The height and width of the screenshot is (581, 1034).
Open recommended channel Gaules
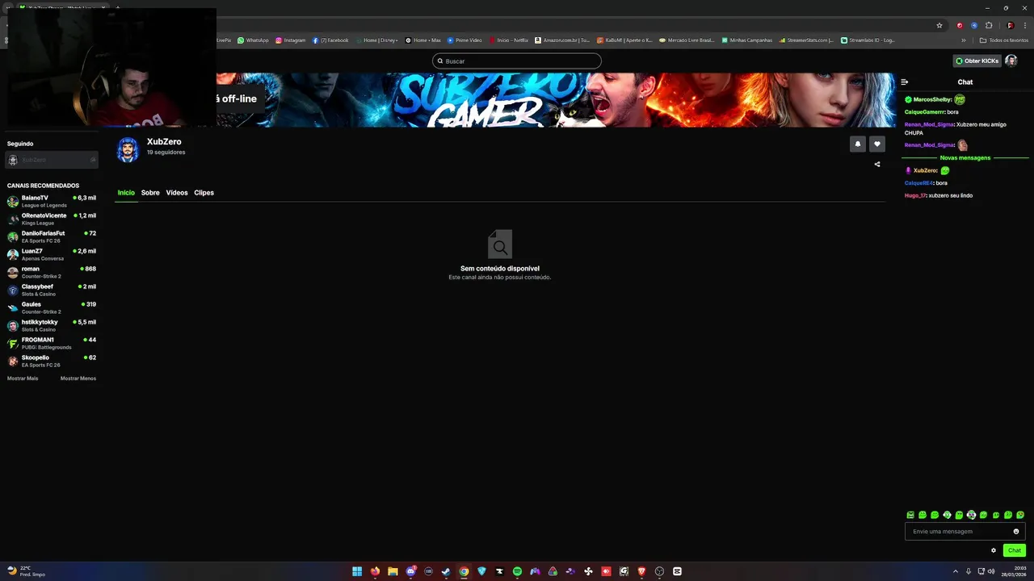click(x=52, y=307)
